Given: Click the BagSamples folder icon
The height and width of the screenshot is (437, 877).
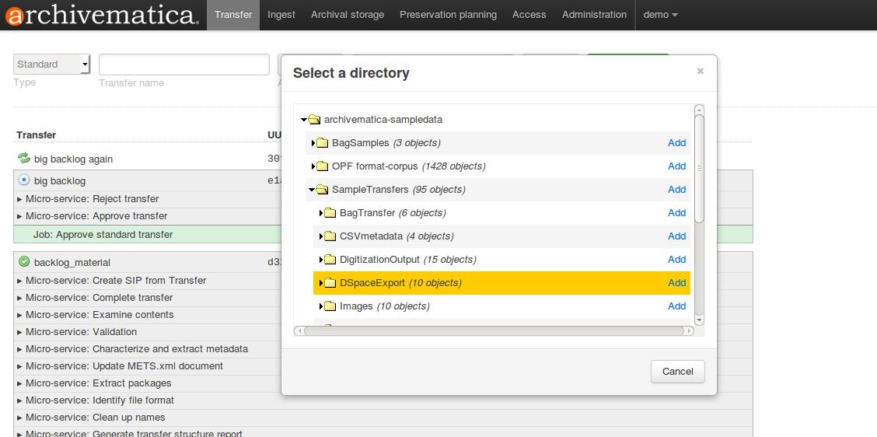Looking at the screenshot, I should pyautogui.click(x=322, y=142).
